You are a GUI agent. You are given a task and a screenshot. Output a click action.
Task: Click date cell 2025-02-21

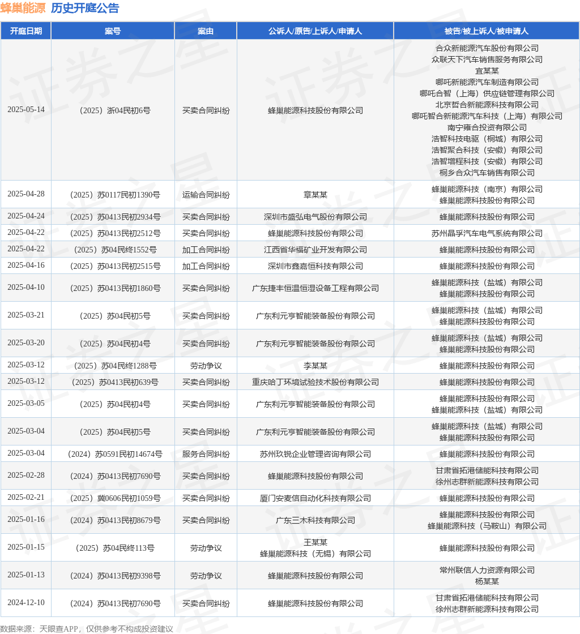tap(26, 498)
